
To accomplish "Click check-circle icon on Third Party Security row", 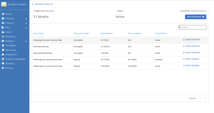I will tap(184, 46).
